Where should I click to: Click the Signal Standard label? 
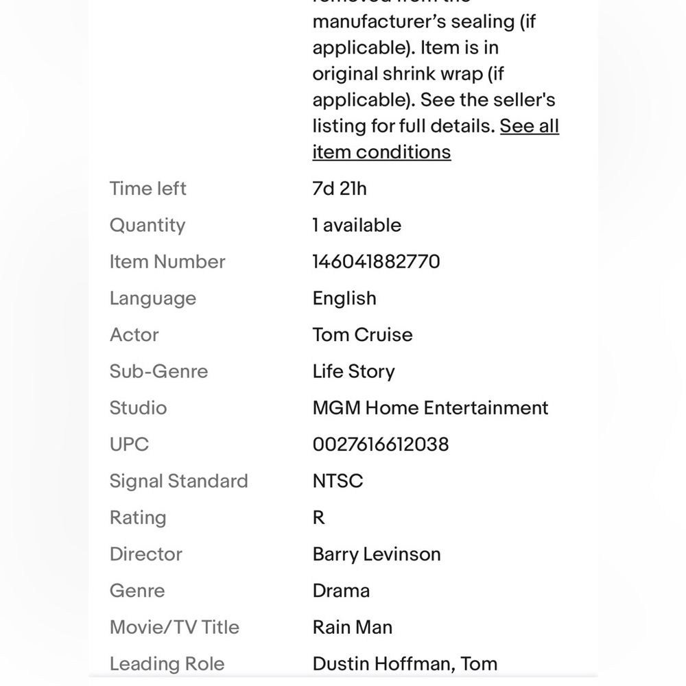click(178, 481)
